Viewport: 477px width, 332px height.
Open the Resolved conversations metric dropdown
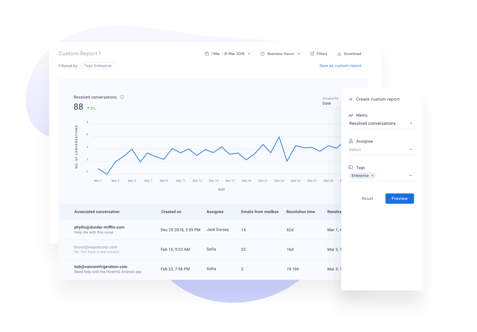coord(411,123)
